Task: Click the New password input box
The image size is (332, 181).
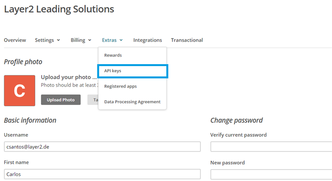Action: pyautogui.click(x=271, y=174)
